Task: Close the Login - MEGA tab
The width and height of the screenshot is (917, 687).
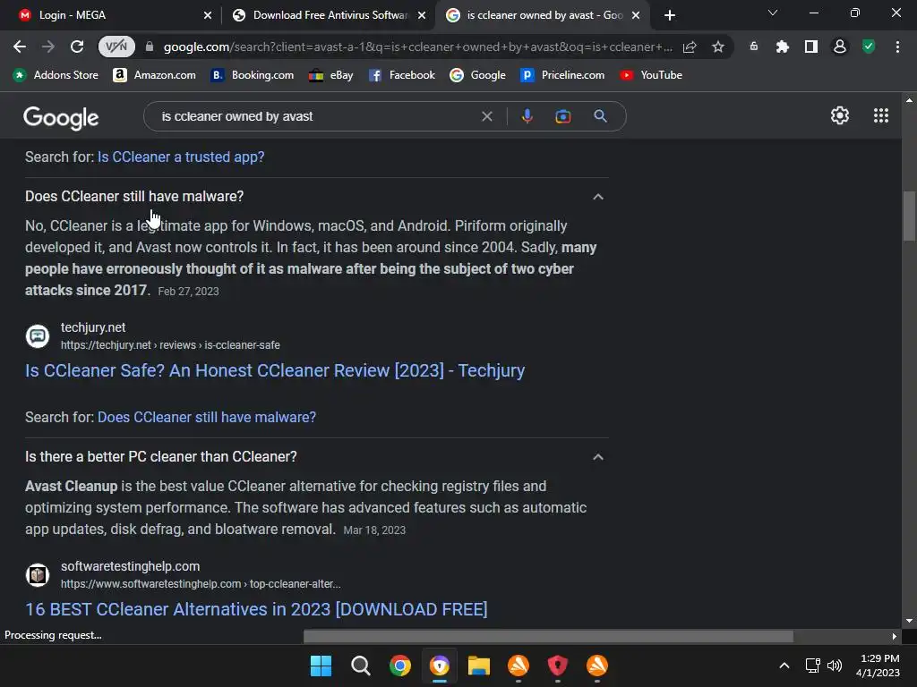Action: click(x=208, y=15)
